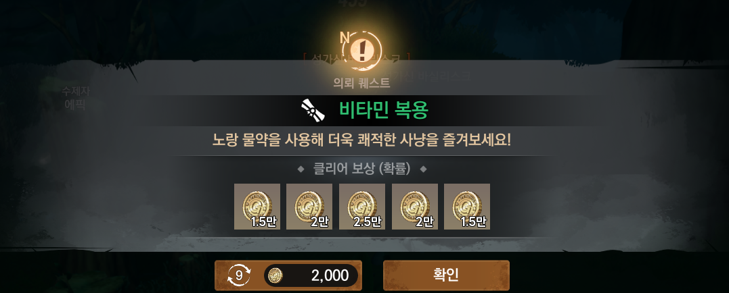This screenshot has height=293, width=729.
Task: Click the dimmed 수제자 에픽 background text
Action: [x=74, y=99]
